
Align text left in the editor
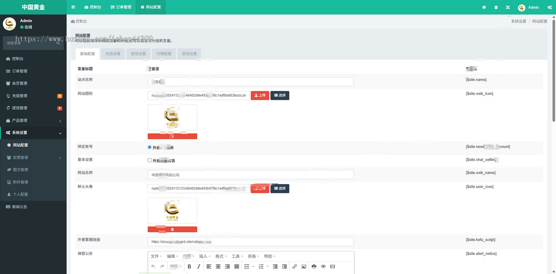pyautogui.click(x=209, y=267)
